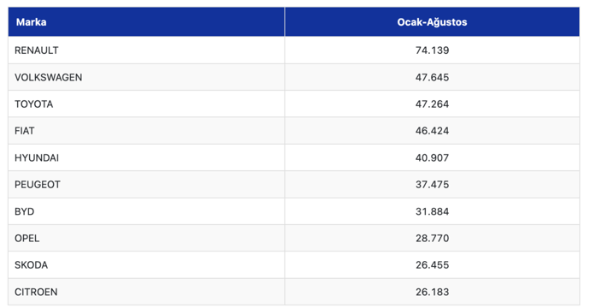The height and width of the screenshot is (308, 590).
Task: Select the BYD brand cell
Action: pyautogui.click(x=146, y=211)
